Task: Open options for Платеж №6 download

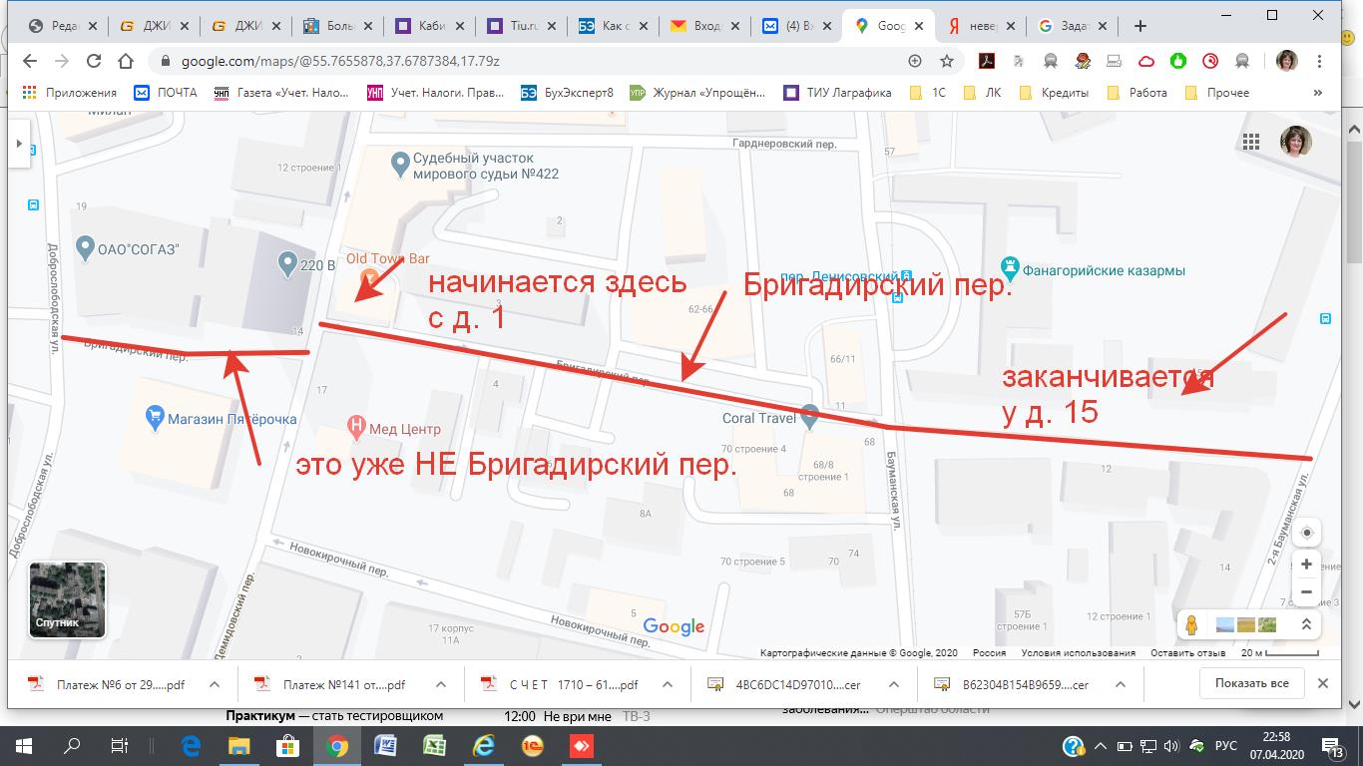Action: point(214,684)
